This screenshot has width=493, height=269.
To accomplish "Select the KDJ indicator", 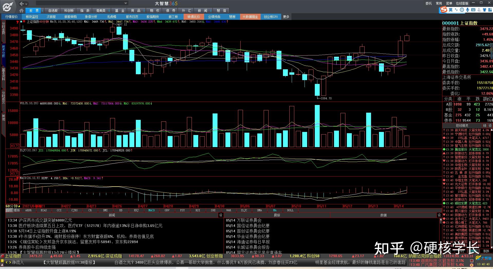I will [136, 210].
